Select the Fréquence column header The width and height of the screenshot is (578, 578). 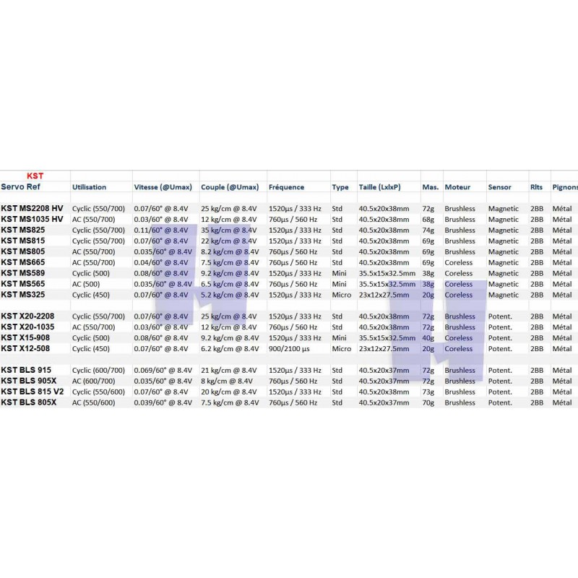point(286,187)
